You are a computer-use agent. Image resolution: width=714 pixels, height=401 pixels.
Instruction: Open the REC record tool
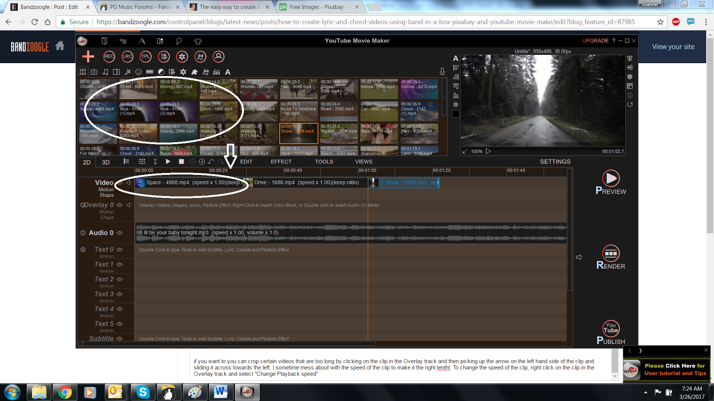[x=109, y=57]
